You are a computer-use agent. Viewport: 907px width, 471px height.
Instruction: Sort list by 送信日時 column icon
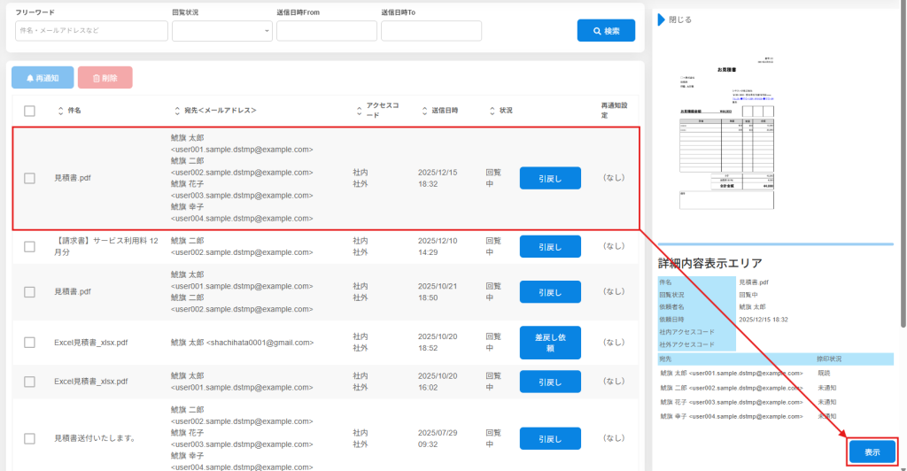(x=422, y=111)
